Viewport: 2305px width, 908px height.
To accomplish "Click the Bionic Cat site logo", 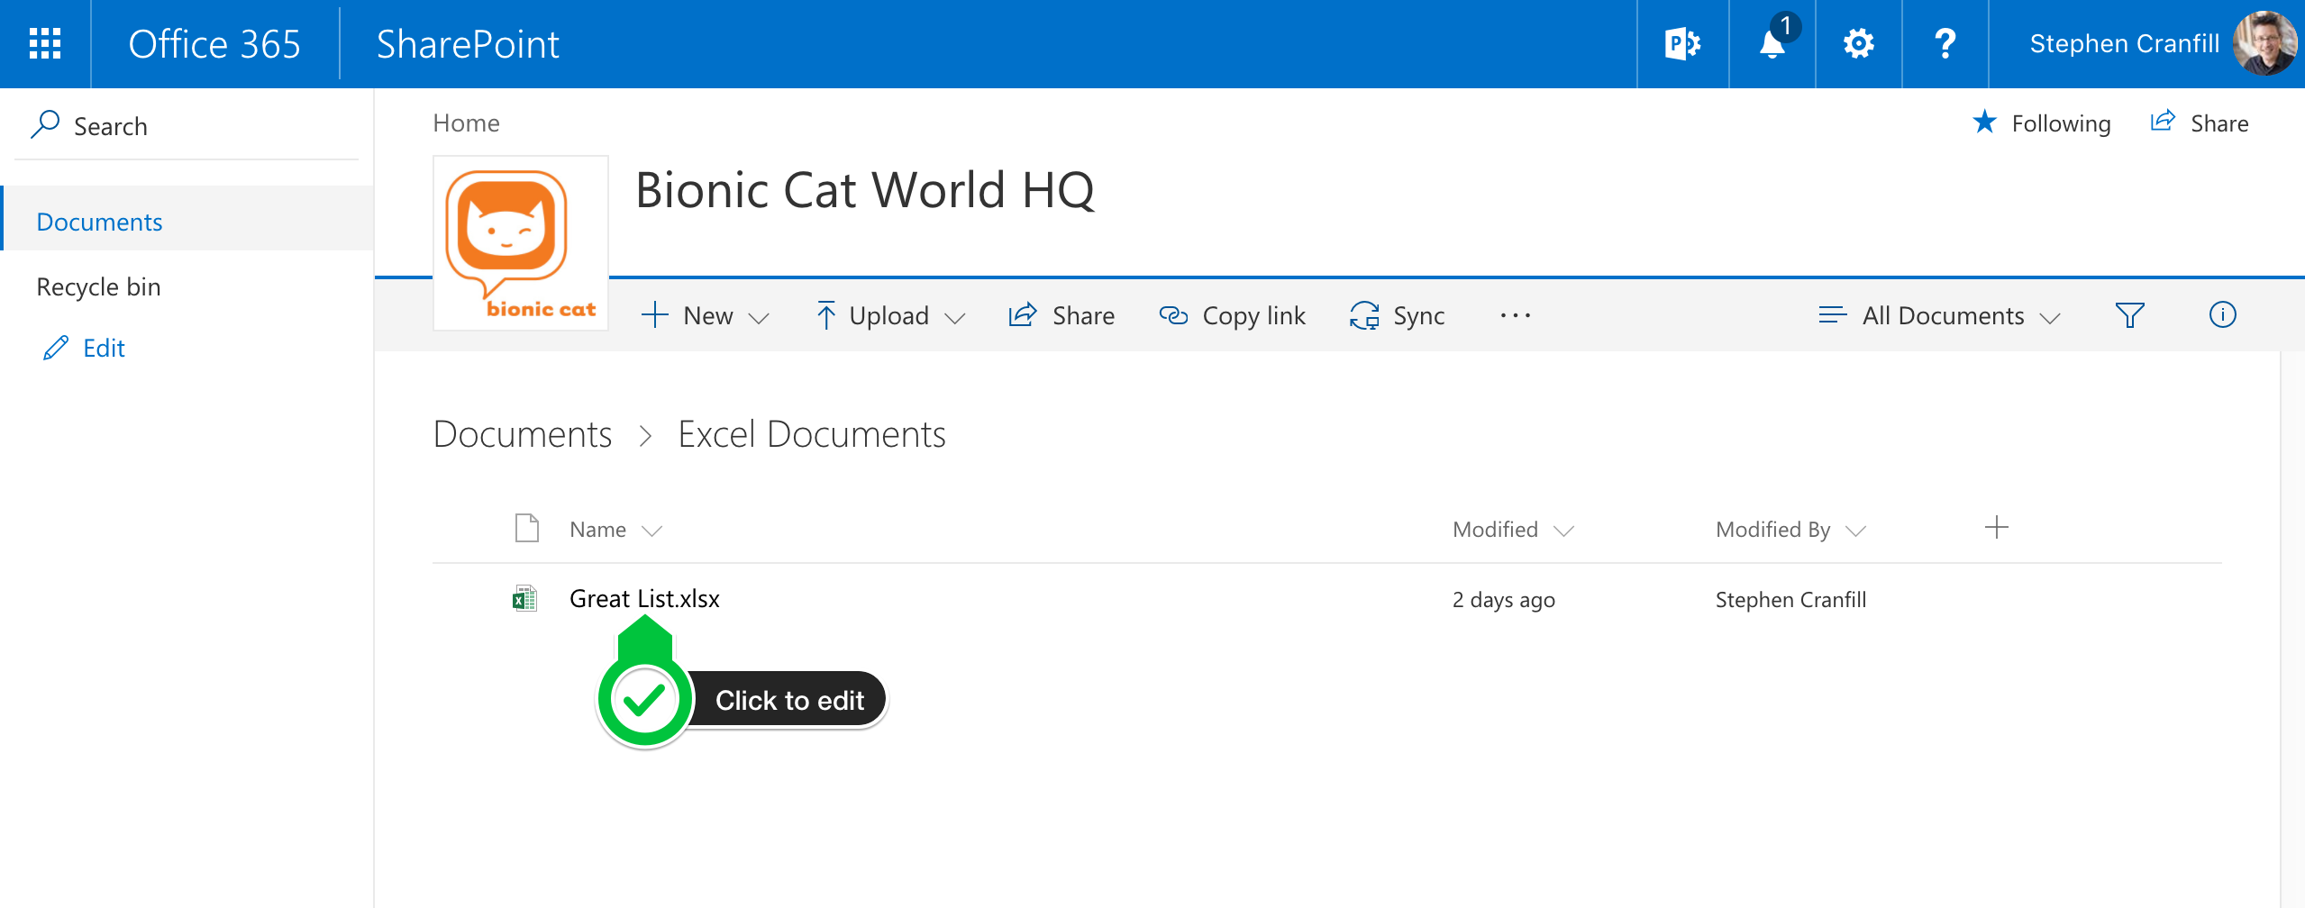I will tap(521, 243).
